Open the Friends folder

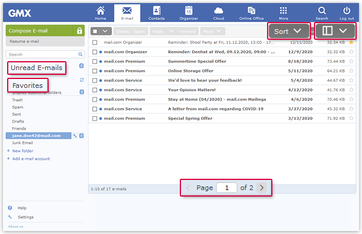click(x=19, y=128)
